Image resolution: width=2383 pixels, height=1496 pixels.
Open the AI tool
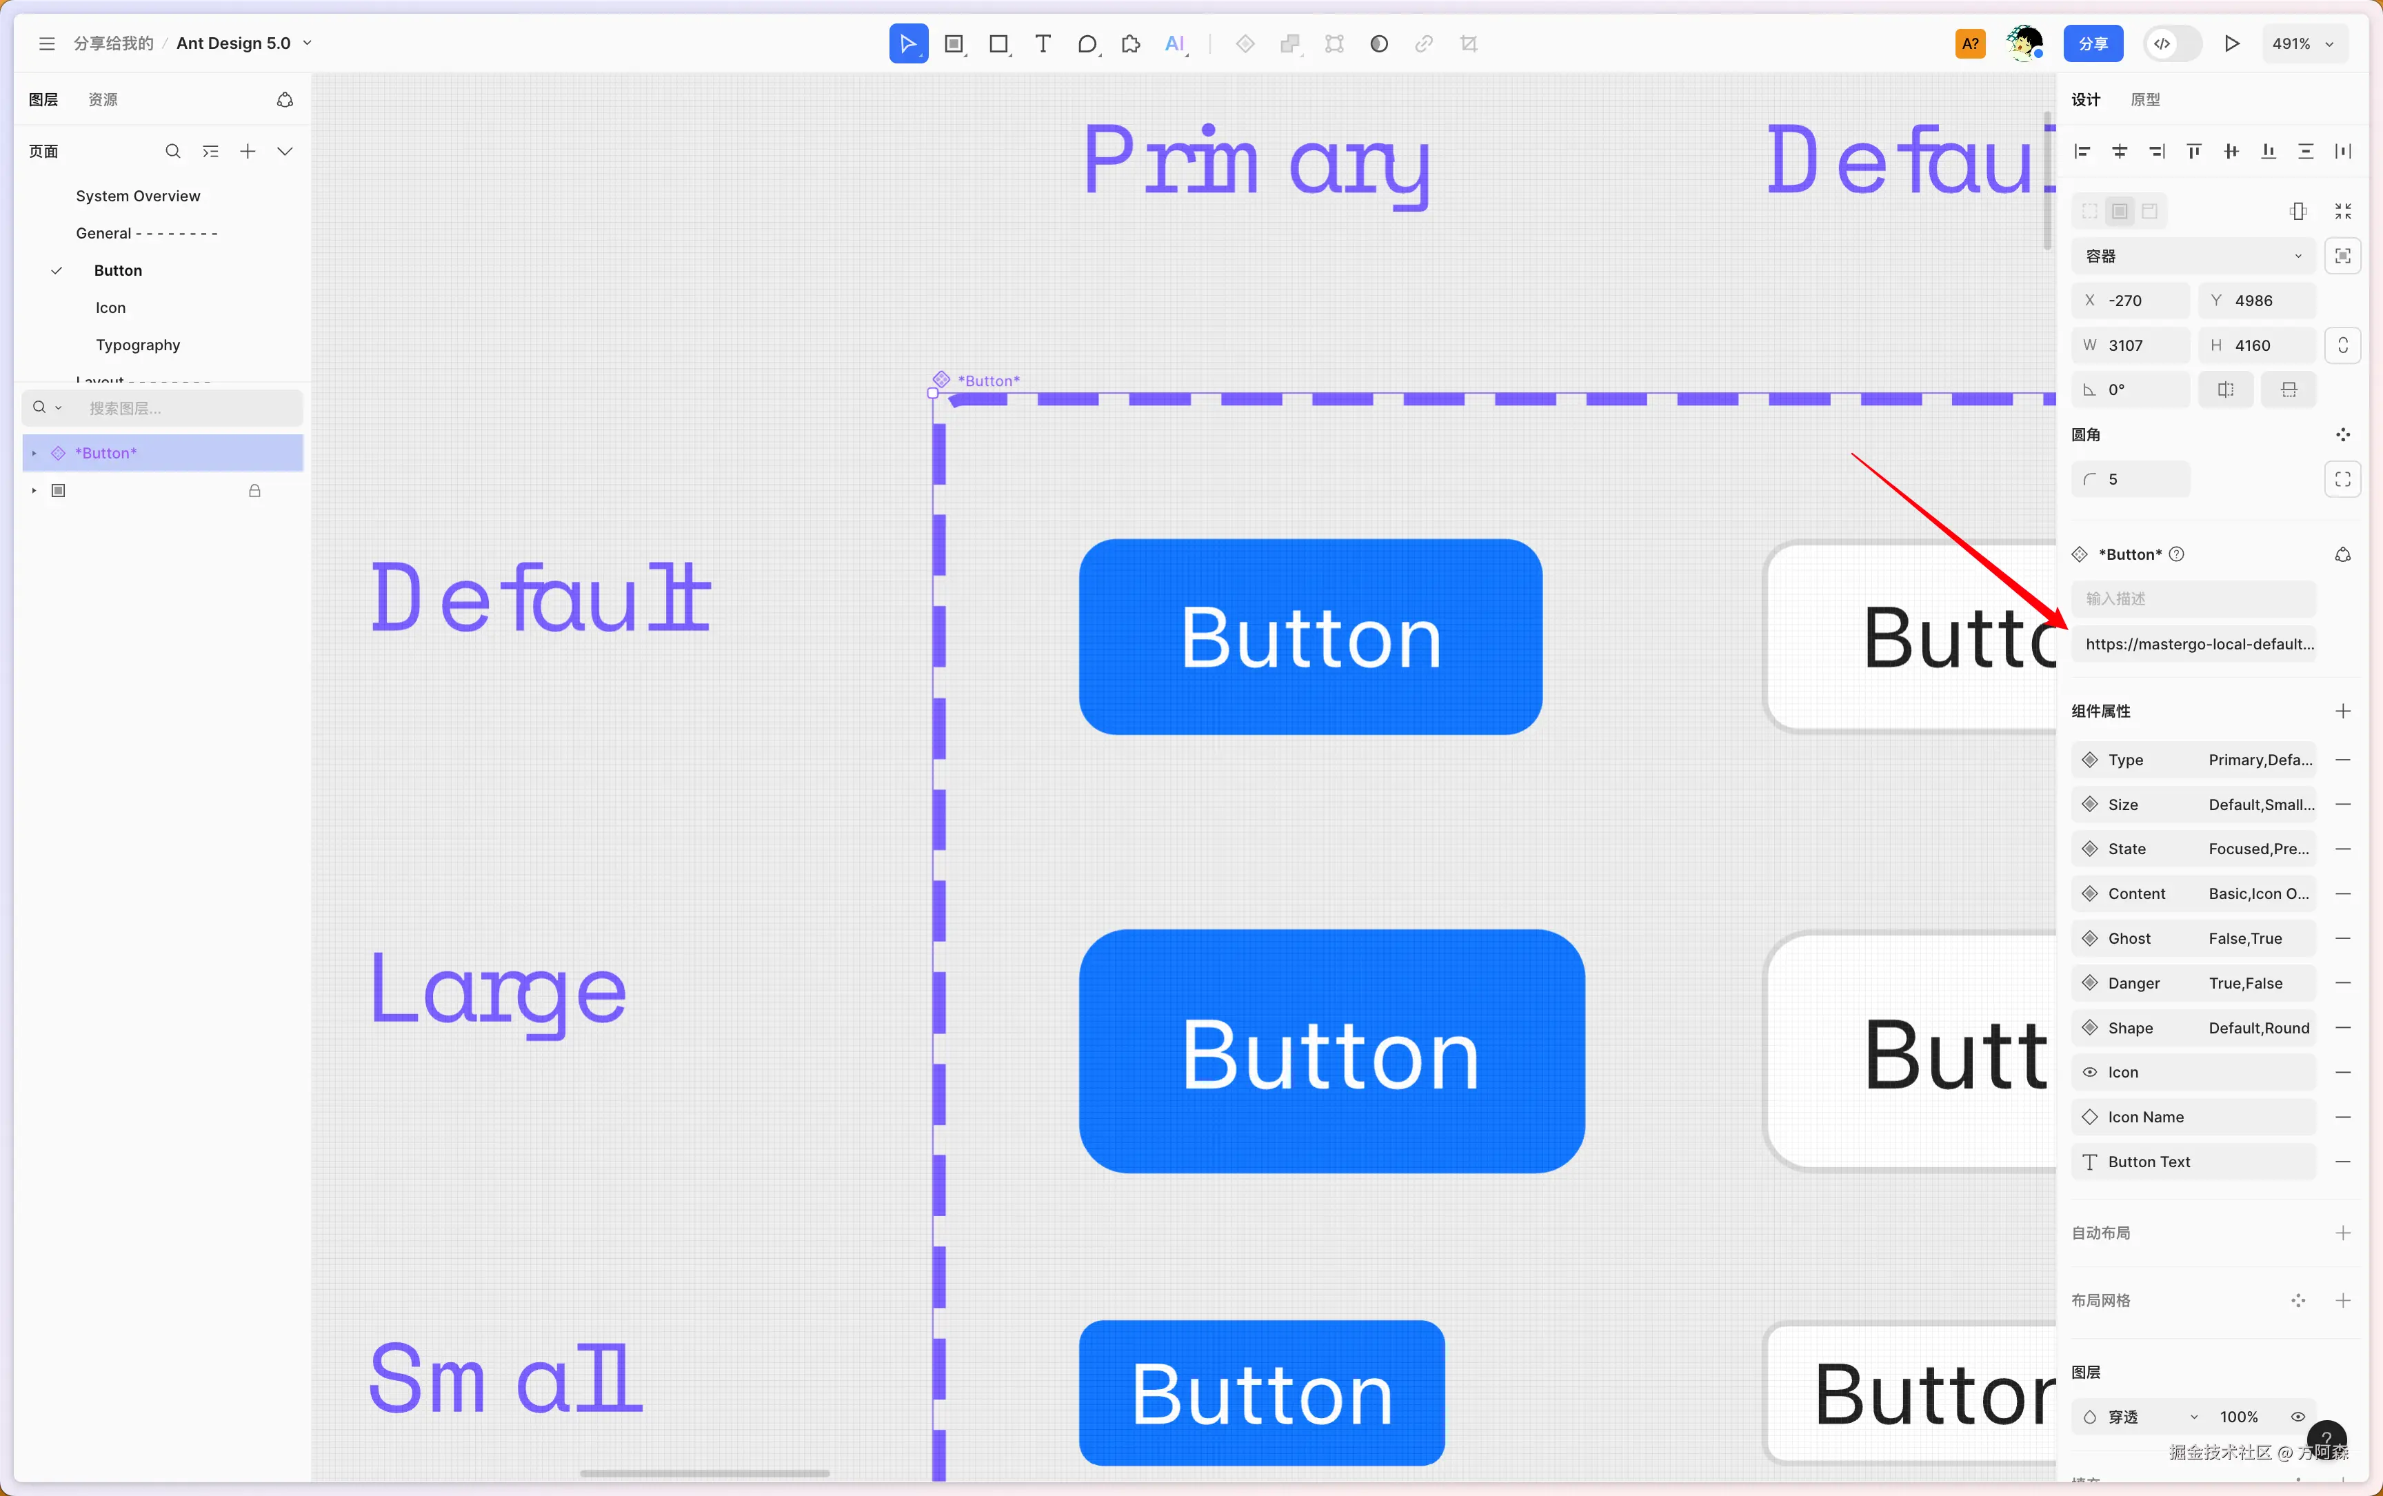(x=1175, y=43)
